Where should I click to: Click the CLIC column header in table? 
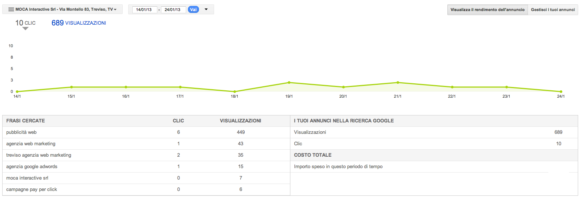pos(178,121)
